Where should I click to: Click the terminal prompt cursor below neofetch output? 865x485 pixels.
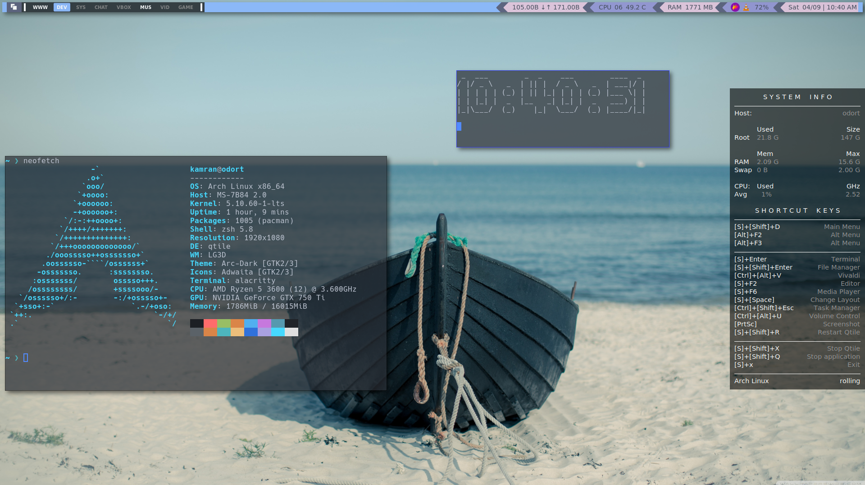(26, 357)
